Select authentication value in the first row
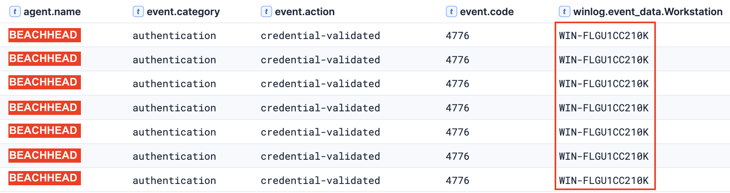Image resolution: width=730 pixels, height=193 pixels. click(x=174, y=36)
